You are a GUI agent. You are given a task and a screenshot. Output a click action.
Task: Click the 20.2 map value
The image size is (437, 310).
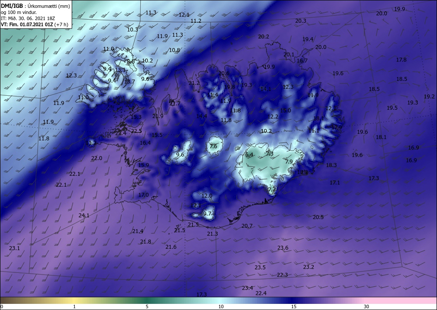(x=264, y=37)
